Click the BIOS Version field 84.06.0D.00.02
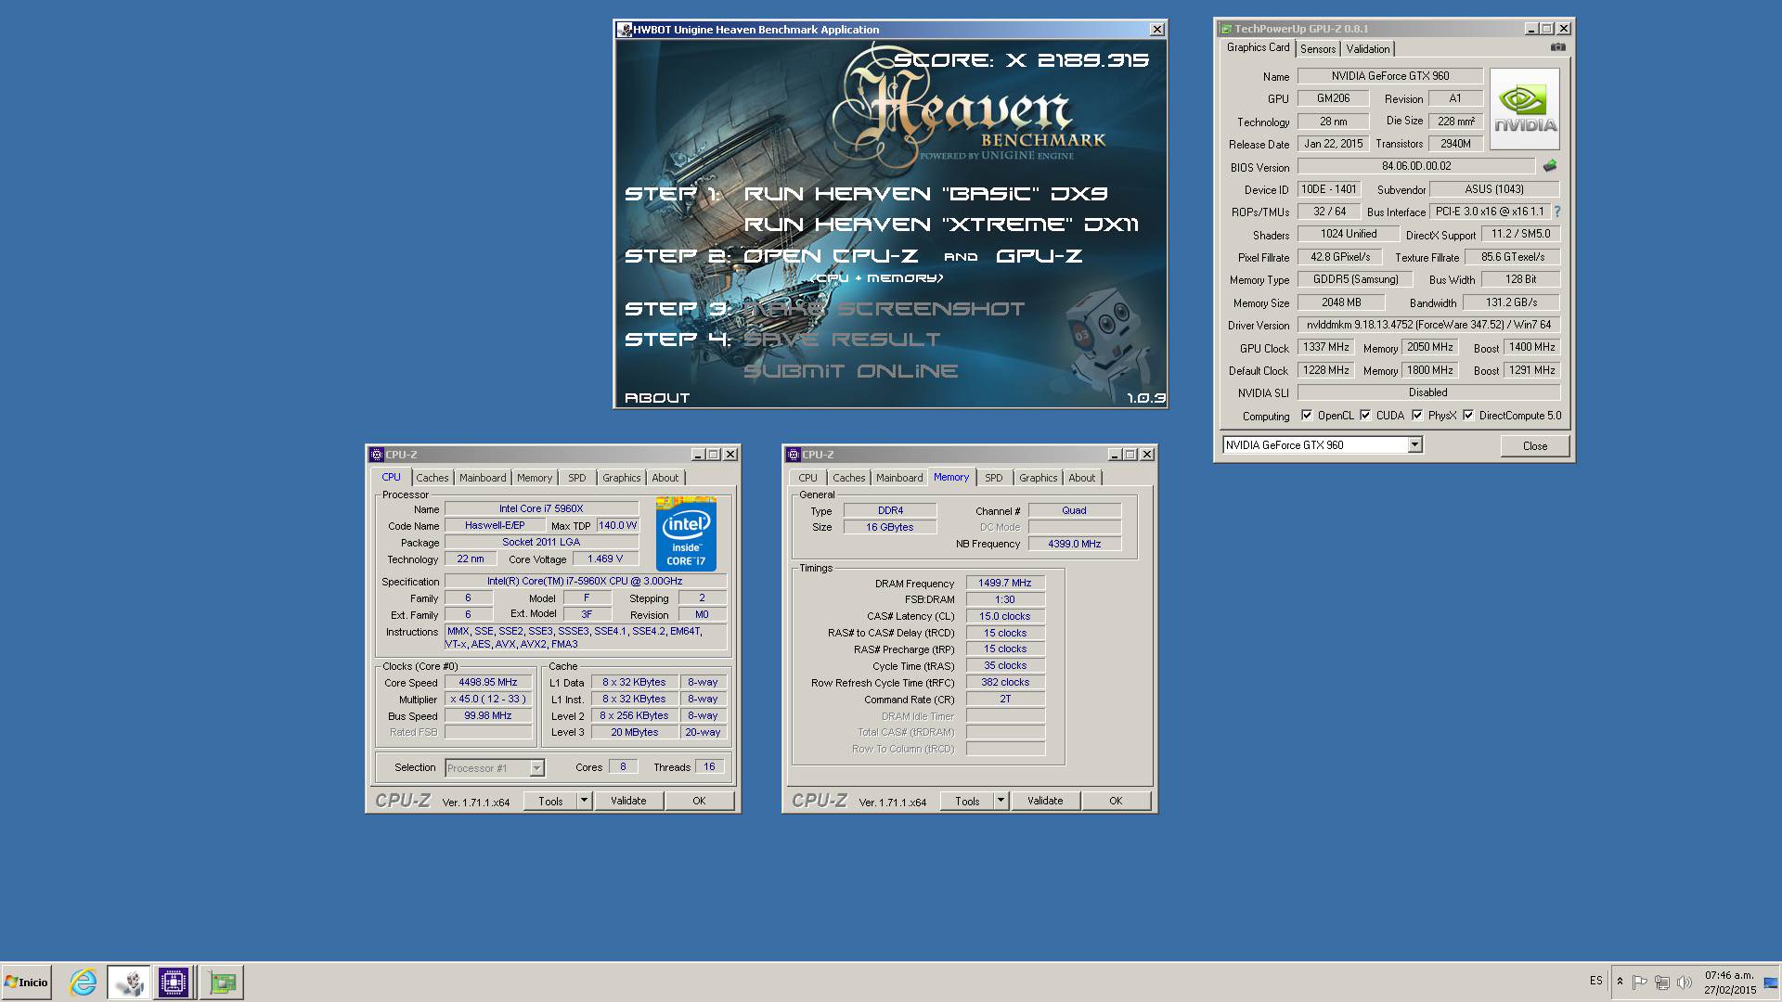The height and width of the screenshot is (1002, 1782). [1416, 166]
